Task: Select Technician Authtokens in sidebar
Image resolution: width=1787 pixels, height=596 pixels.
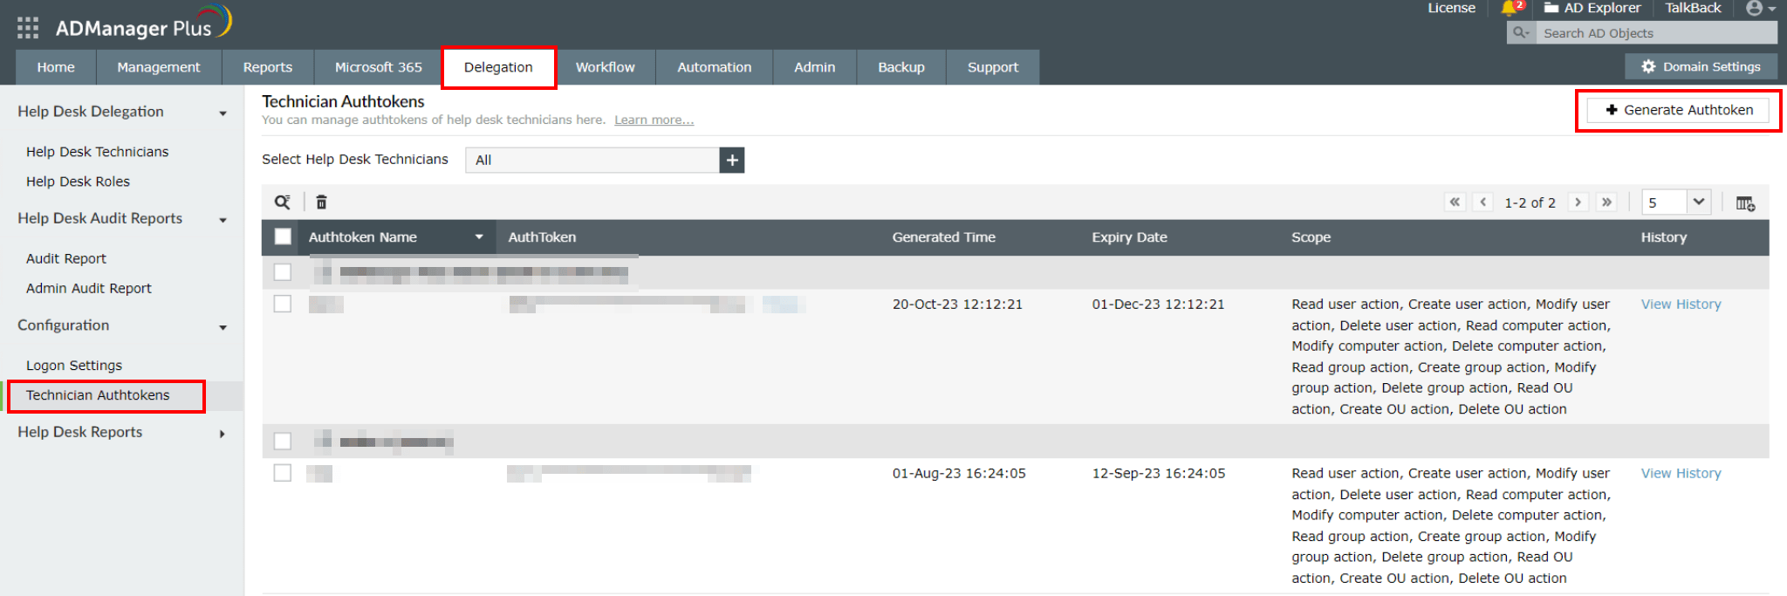Action: tap(98, 395)
